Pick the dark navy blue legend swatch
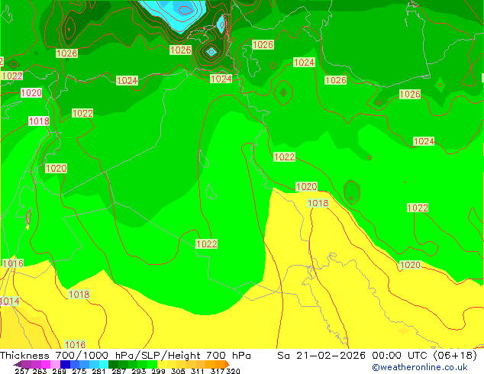 tap(65, 364)
